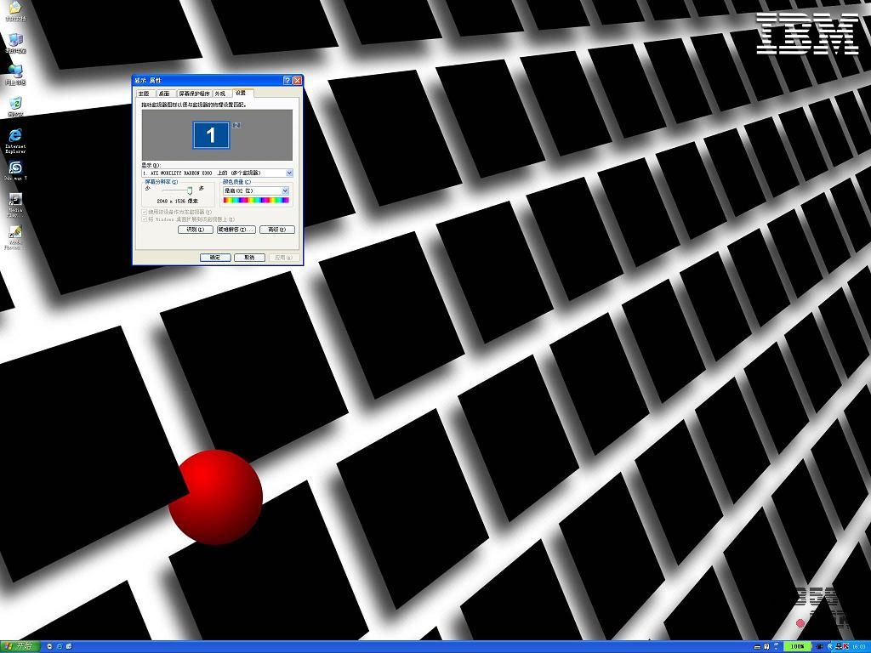Click the 高级 (Advanced) button

point(276,230)
